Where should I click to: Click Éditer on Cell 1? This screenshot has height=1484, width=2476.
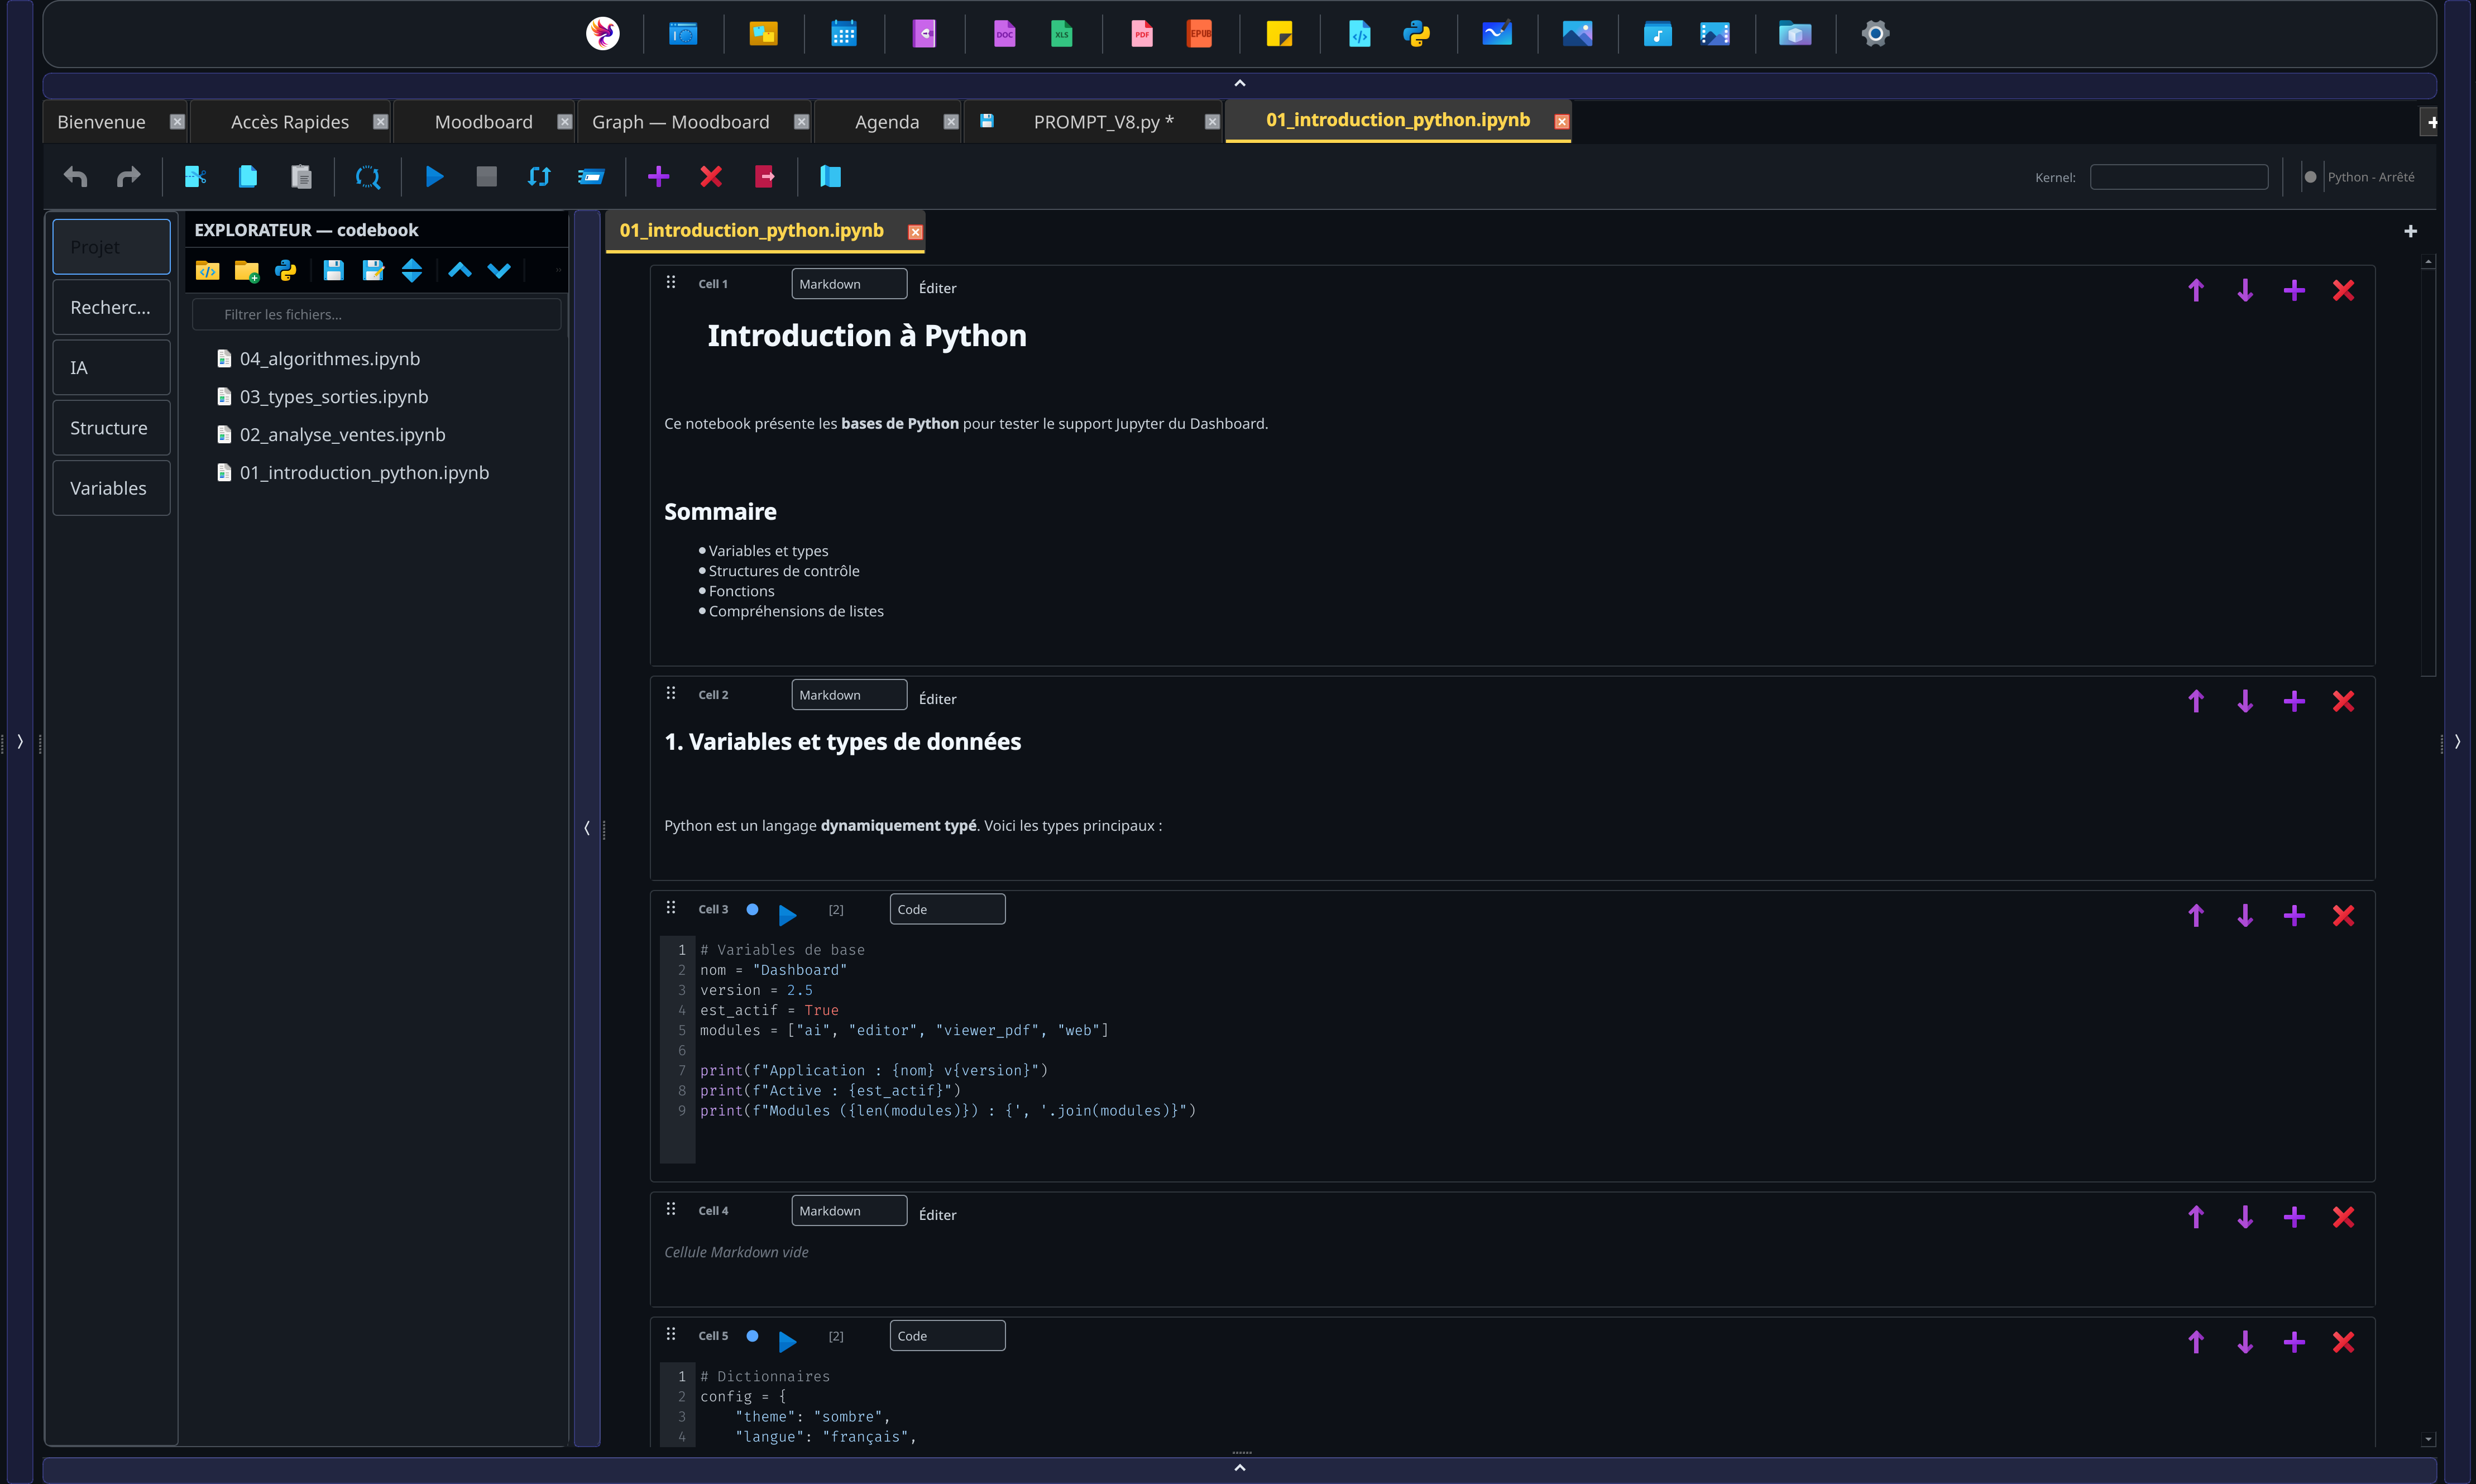(937, 288)
